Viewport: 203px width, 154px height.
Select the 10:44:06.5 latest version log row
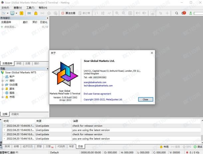(x=102, y=130)
